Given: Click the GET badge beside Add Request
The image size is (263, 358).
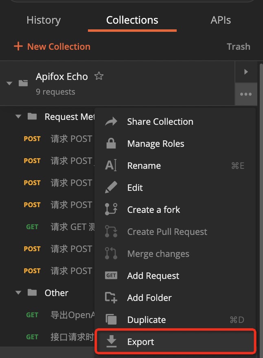Looking at the screenshot, I should pyautogui.click(x=110, y=276).
